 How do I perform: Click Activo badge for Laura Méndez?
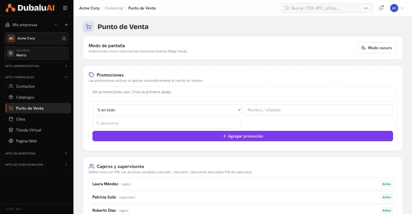point(387,184)
